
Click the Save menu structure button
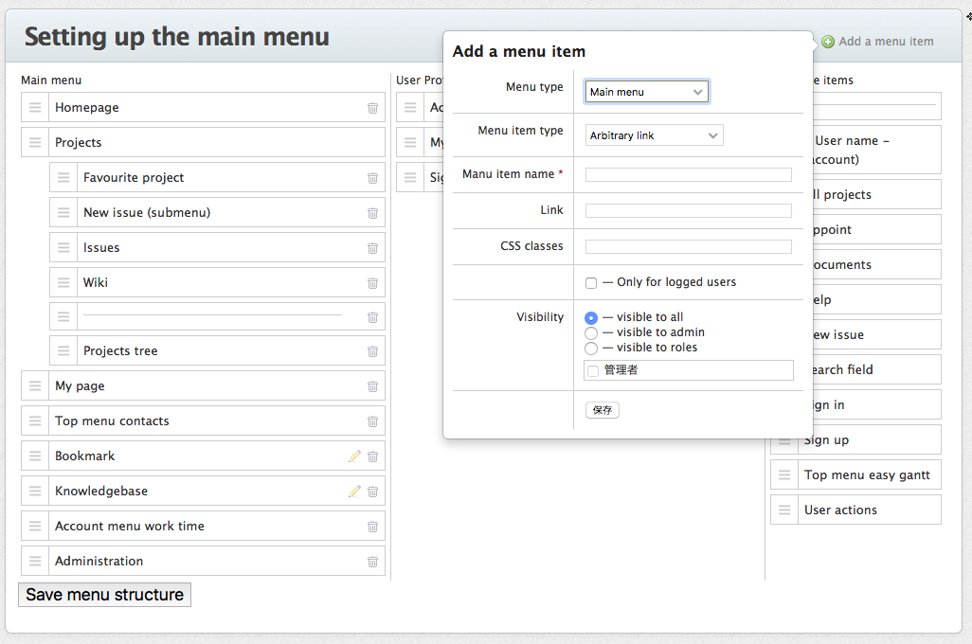coord(103,595)
